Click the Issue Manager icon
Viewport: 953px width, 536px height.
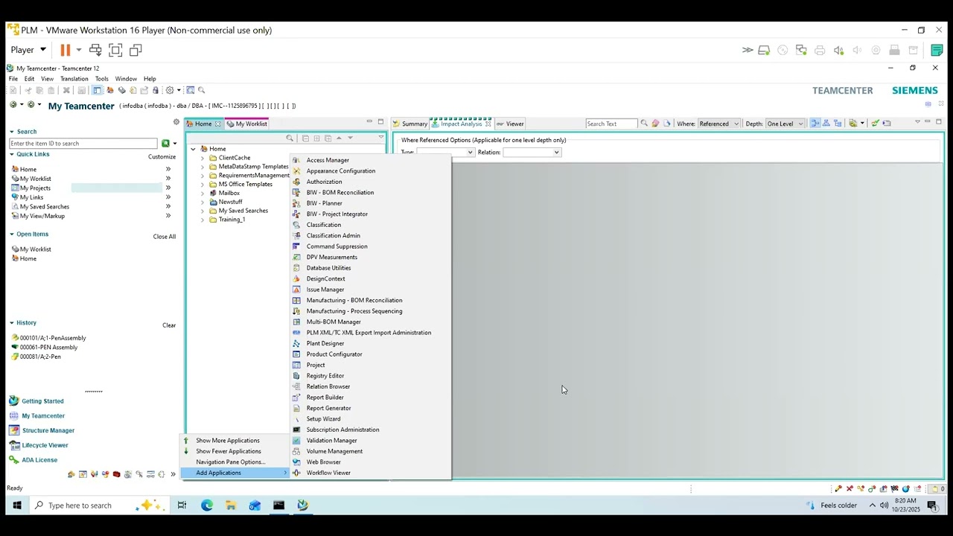click(296, 290)
